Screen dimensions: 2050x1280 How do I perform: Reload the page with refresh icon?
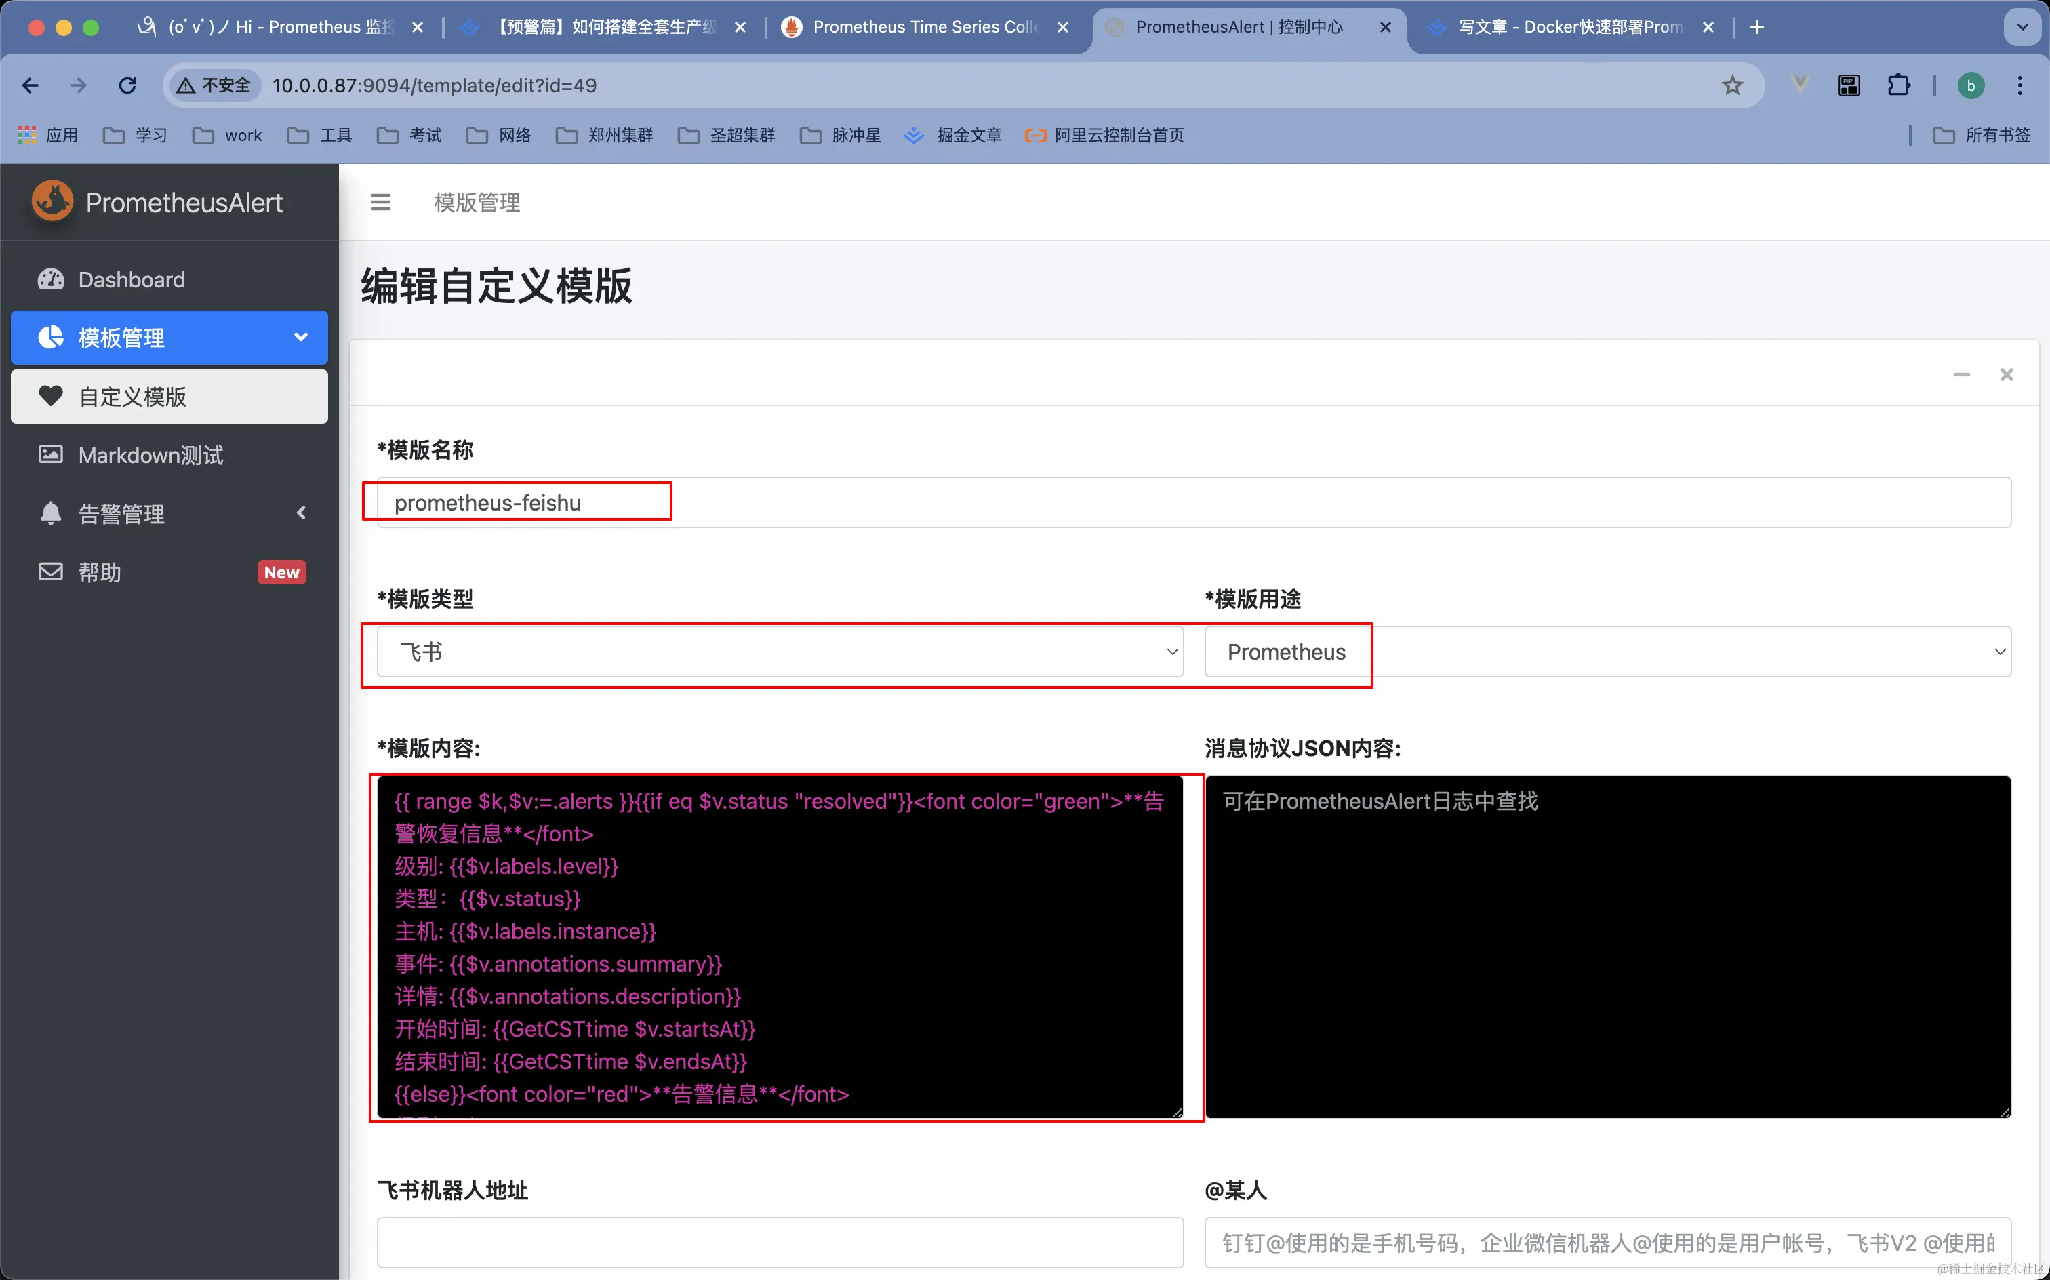click(128, 85)
